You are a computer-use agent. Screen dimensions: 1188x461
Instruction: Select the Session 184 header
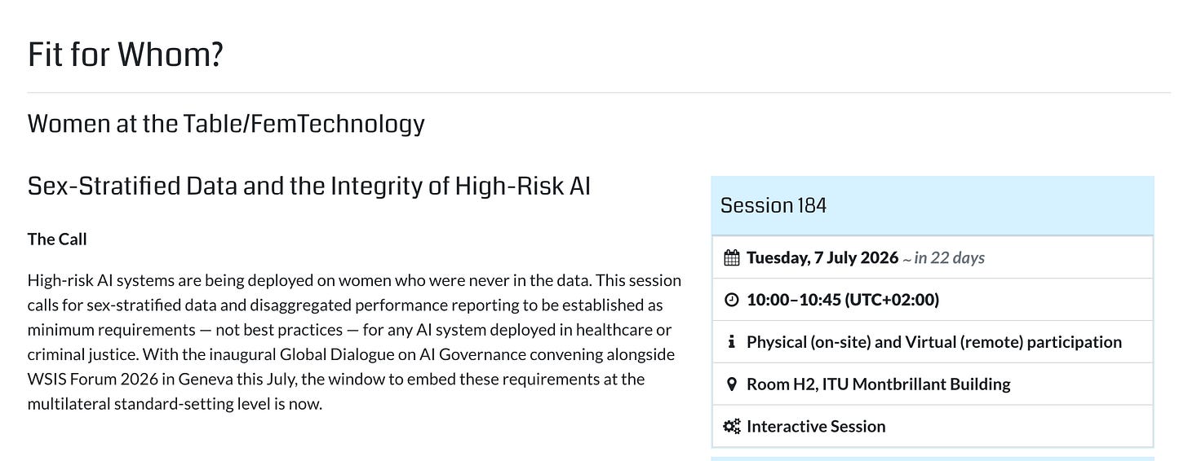pyautogui.click(x=933, y=205)
